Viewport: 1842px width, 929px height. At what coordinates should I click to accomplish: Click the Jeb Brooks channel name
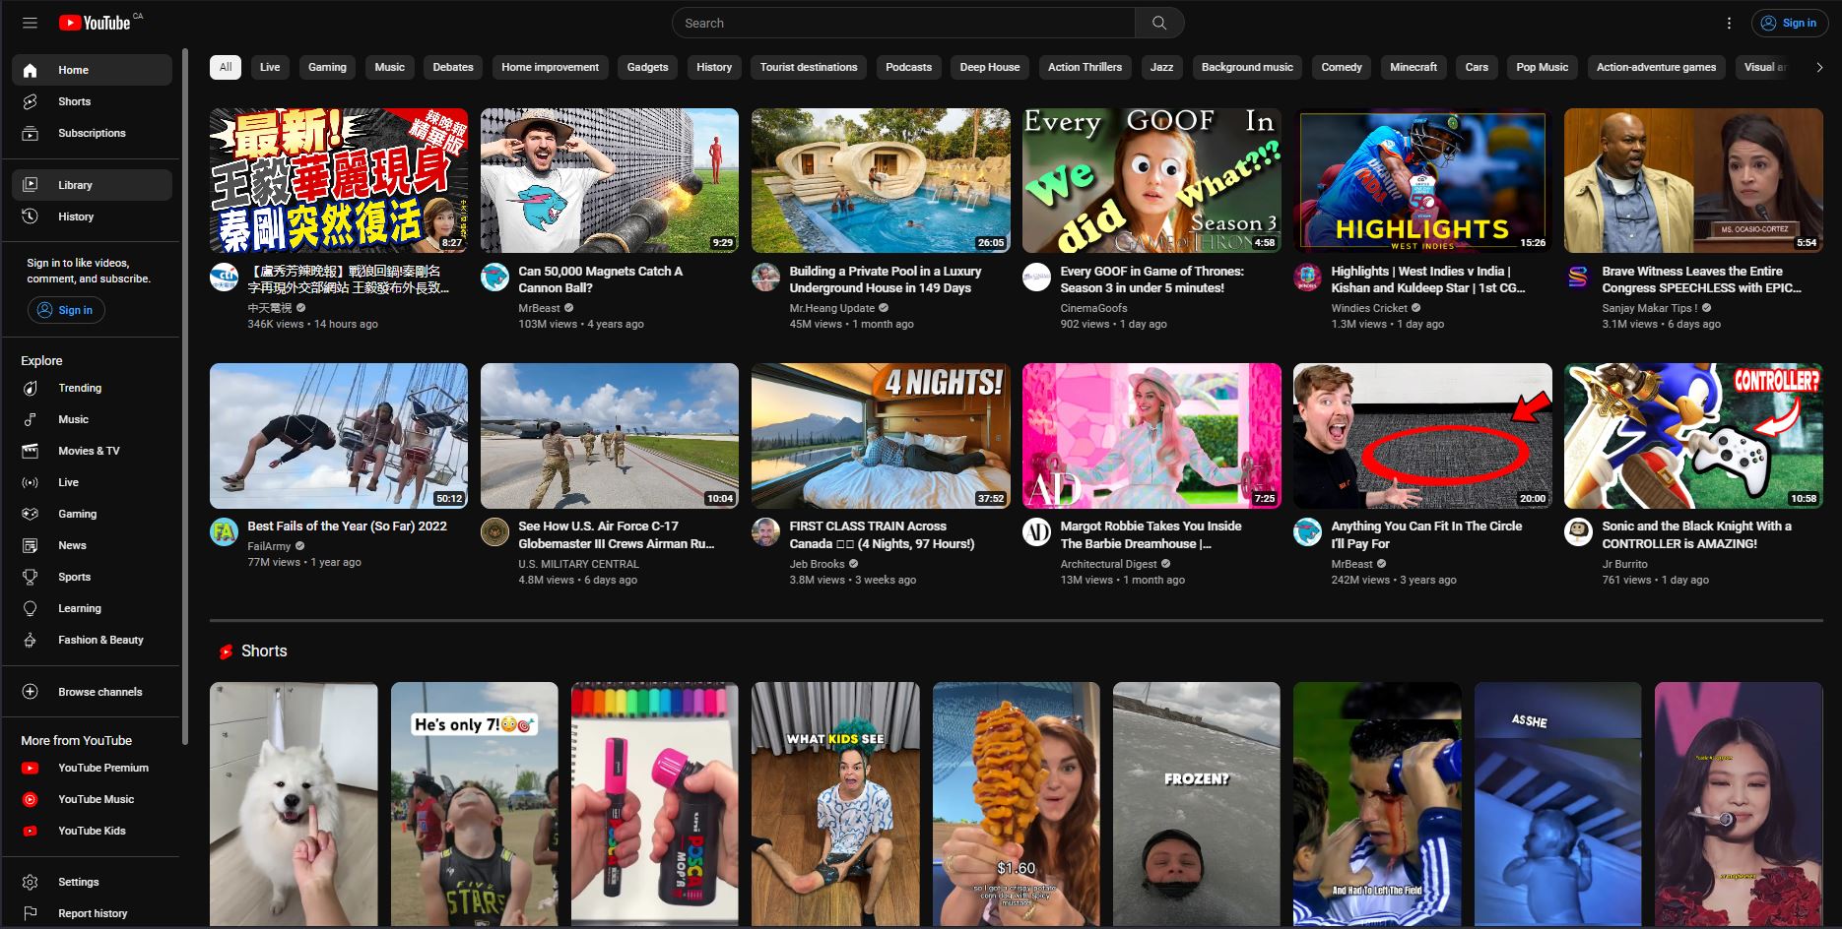click(x=817, y=564)
